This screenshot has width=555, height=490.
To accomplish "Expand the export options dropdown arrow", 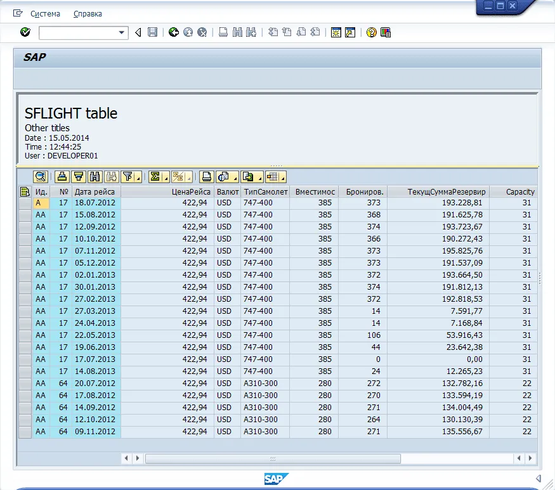I will click(260, 177).
